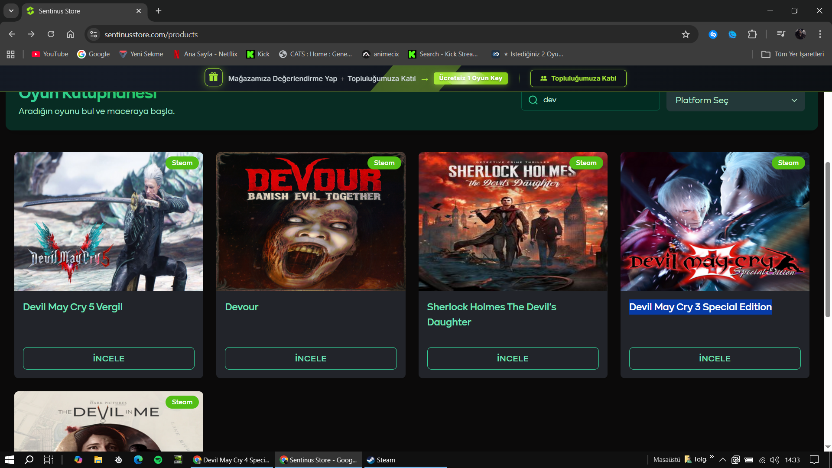Switch to Sentinus Store taskbar window

(318, 460)
